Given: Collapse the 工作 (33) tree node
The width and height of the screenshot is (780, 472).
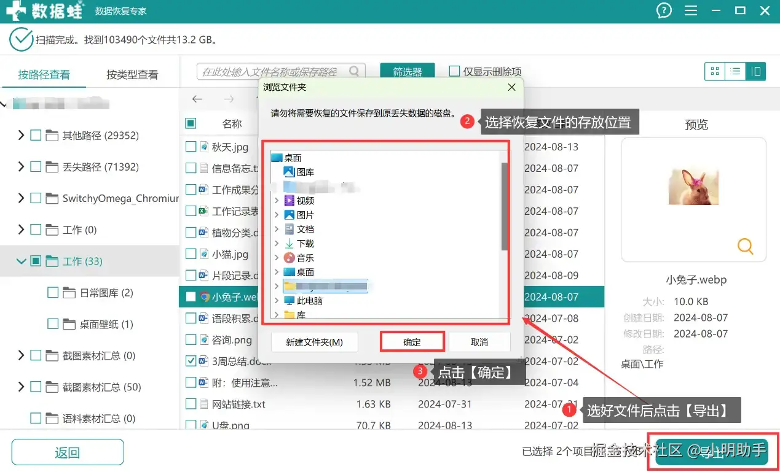Looking at the screenshot, I should point(22,261).
